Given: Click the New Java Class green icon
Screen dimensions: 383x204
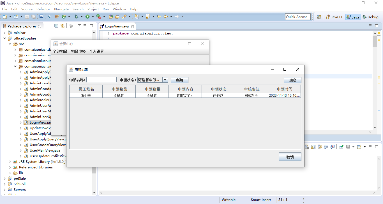Looking at the screenshot, I should coord(64,17).
